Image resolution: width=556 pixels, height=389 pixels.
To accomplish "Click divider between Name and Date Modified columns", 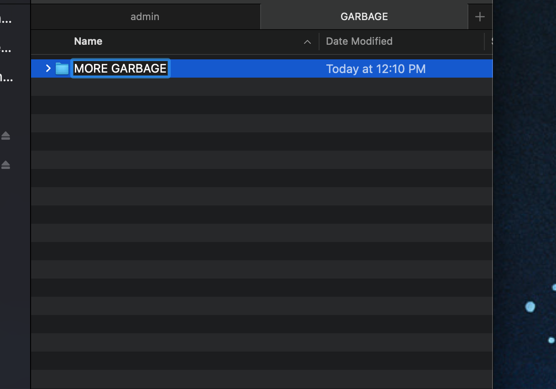I will pos(319,42).
